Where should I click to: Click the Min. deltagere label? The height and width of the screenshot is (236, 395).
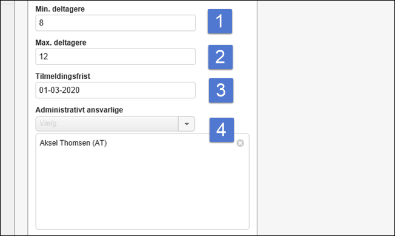[60, 9]
